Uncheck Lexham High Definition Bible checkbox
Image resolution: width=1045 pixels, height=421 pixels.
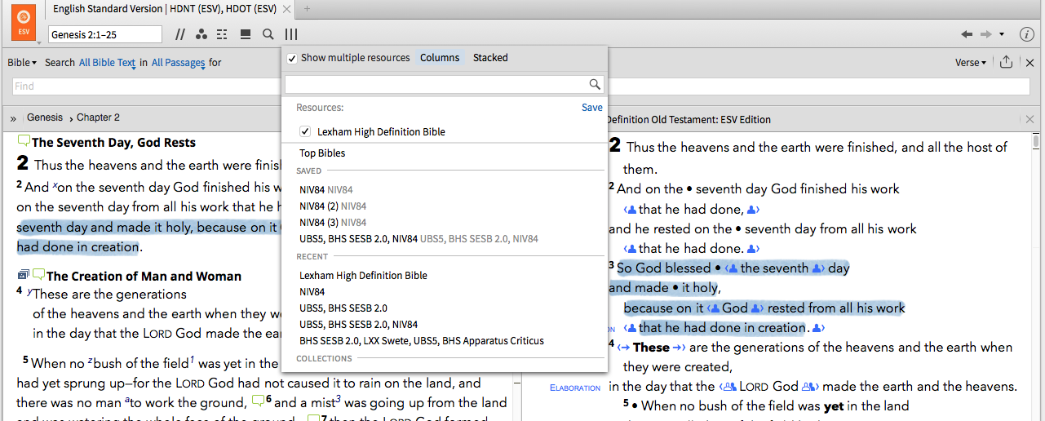(x=305, y=131)
